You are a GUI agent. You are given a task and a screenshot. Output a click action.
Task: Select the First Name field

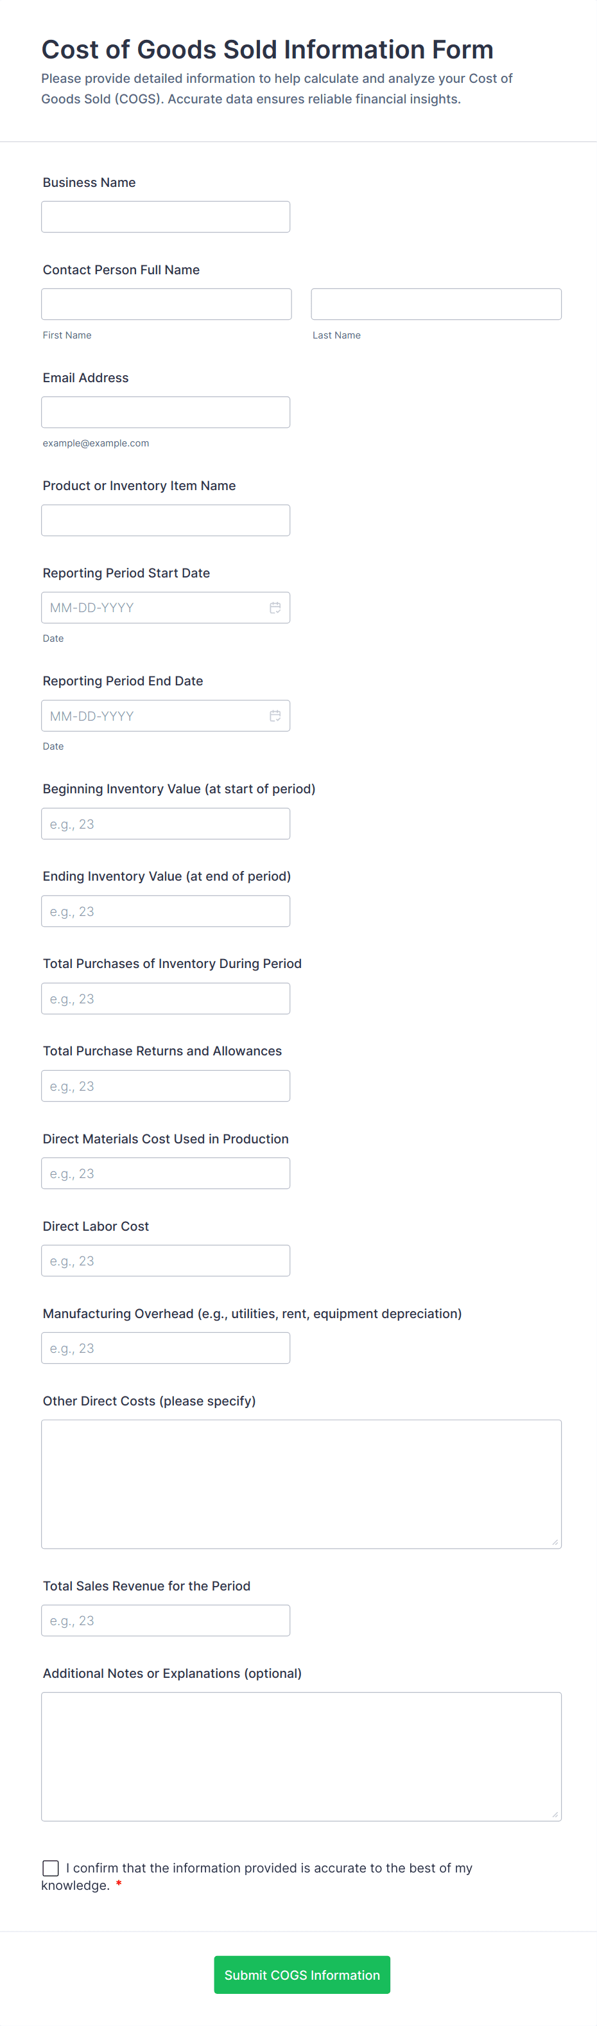click(165, 304)
